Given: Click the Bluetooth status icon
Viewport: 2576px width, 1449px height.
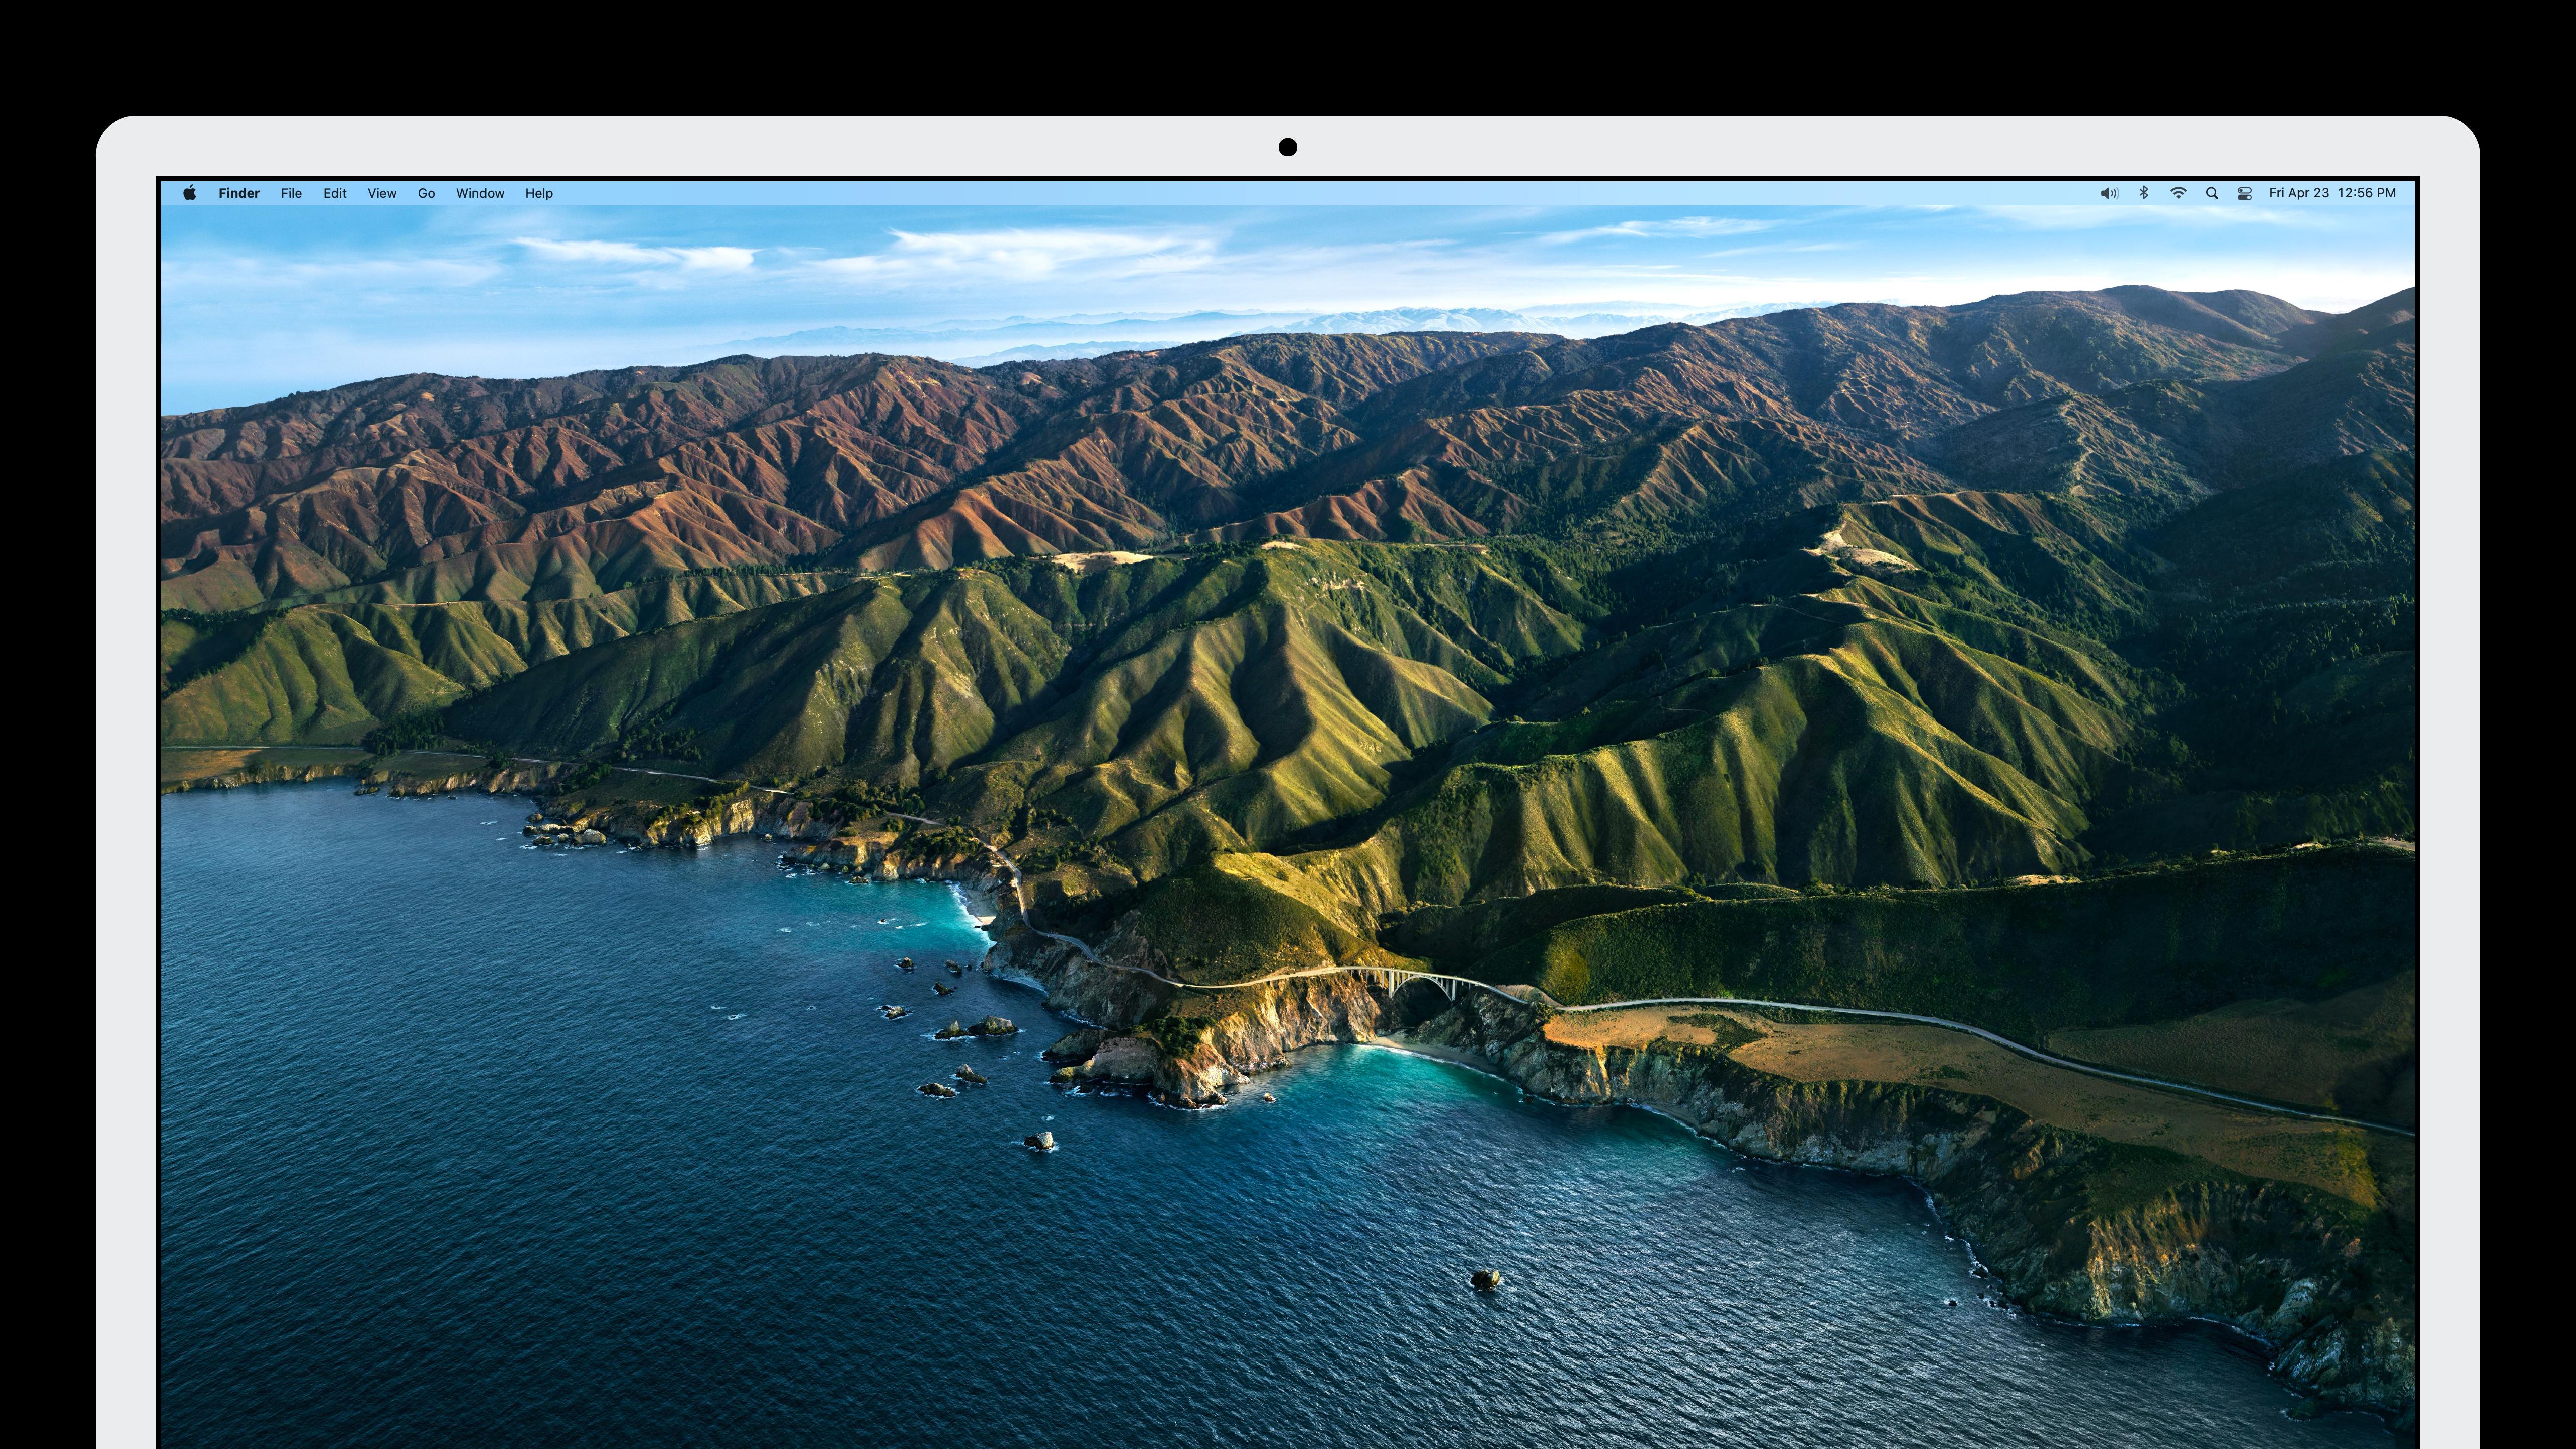Looking at the screenshot, I should 2144,193.
